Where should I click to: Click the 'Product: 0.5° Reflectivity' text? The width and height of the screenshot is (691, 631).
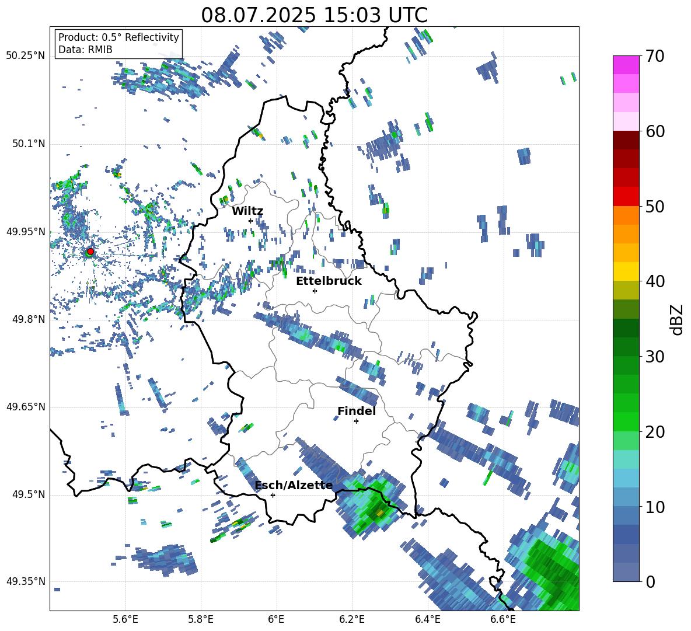[118, 37]
